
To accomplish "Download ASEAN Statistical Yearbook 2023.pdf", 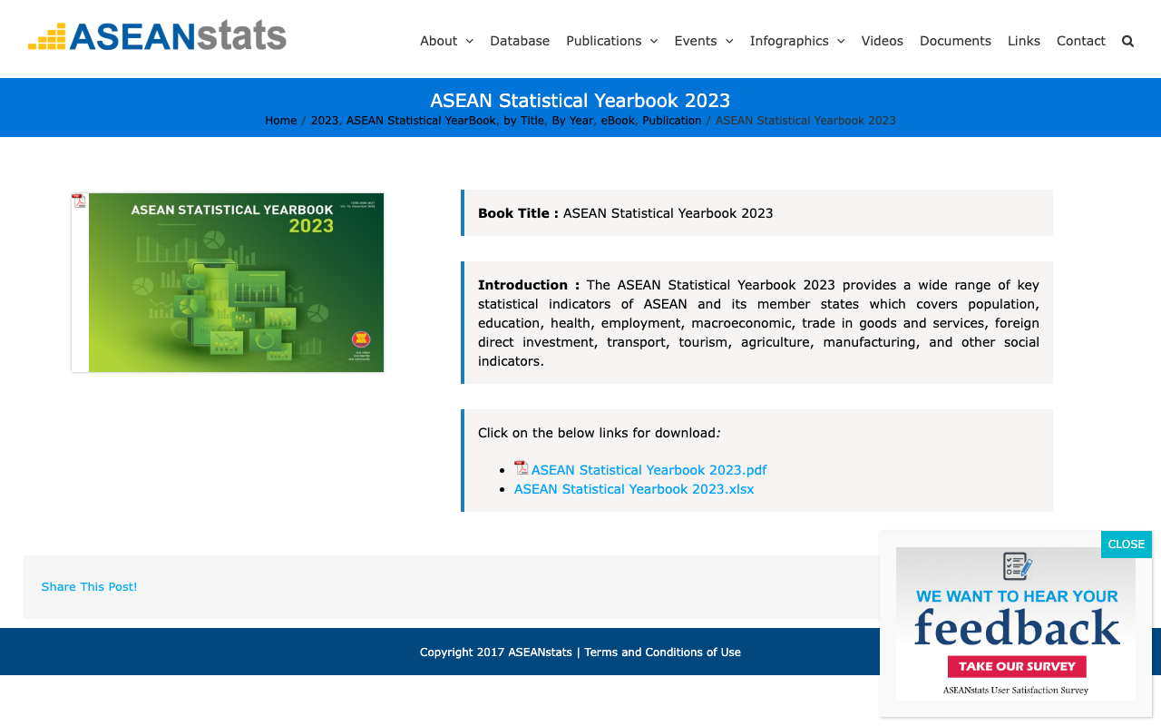I will (649, 470).
